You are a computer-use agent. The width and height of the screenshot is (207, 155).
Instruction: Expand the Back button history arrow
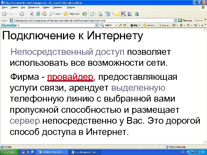point(16,14)
